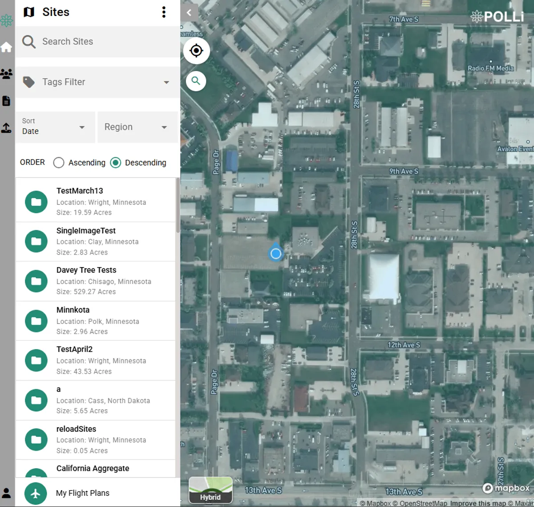Click the Improve this map link

click(x=478, y=503)
